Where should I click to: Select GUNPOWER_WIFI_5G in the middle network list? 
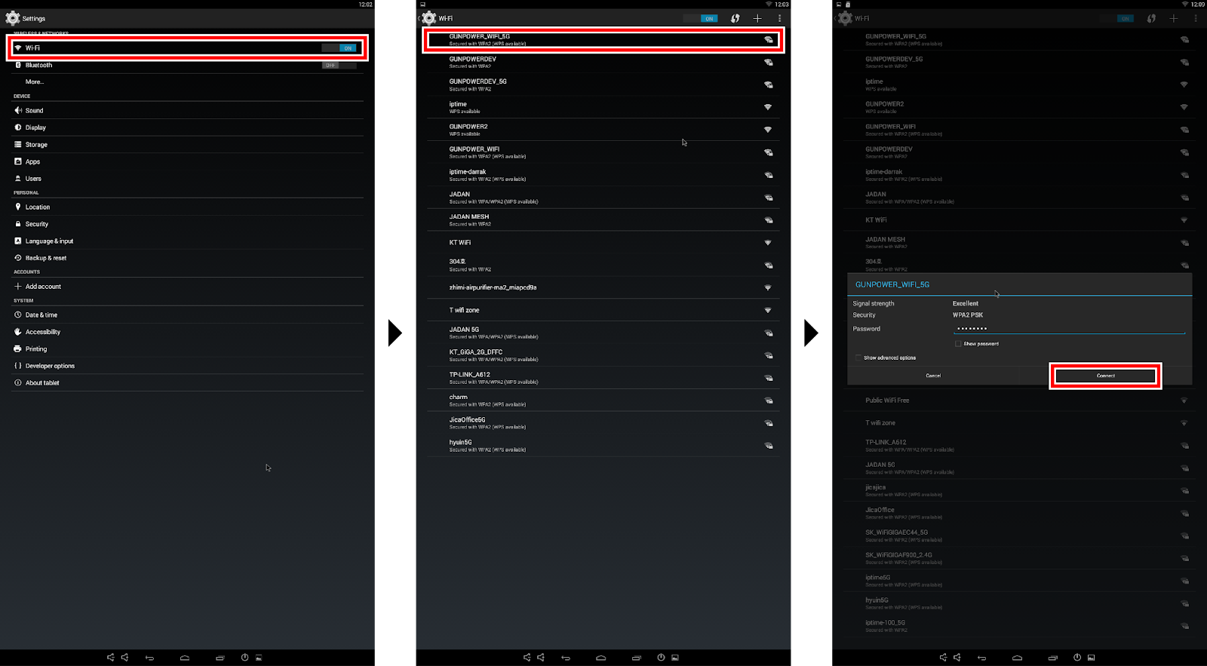[x=603, y=40]
